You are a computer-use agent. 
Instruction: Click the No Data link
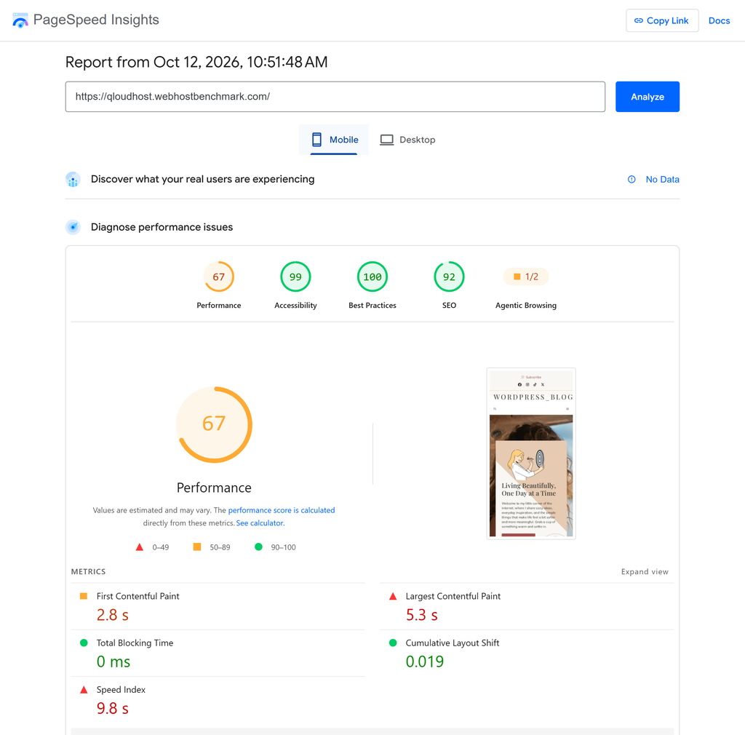coord(662,179)
